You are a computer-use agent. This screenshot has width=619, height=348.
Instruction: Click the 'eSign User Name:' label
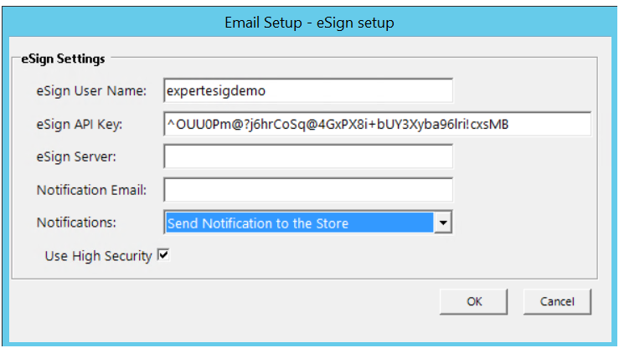coord(92,90)
